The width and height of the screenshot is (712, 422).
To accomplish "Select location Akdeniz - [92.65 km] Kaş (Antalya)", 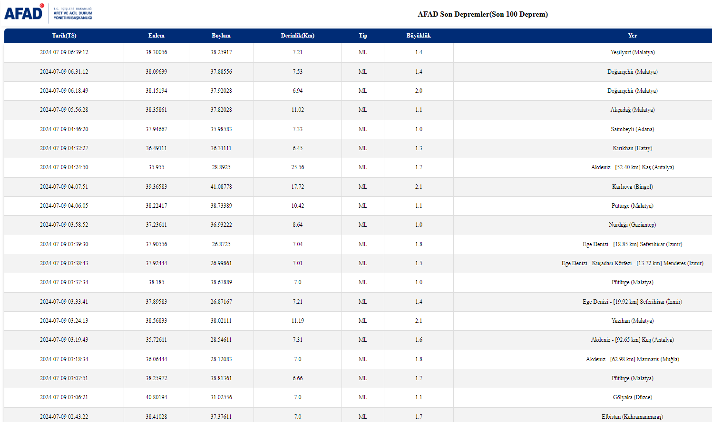I will [x=633, y=340].
